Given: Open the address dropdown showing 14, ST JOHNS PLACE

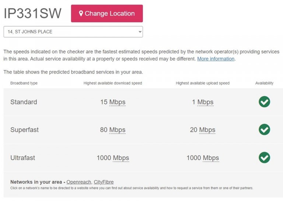Looking at the screenshot, I should [73, 32].
